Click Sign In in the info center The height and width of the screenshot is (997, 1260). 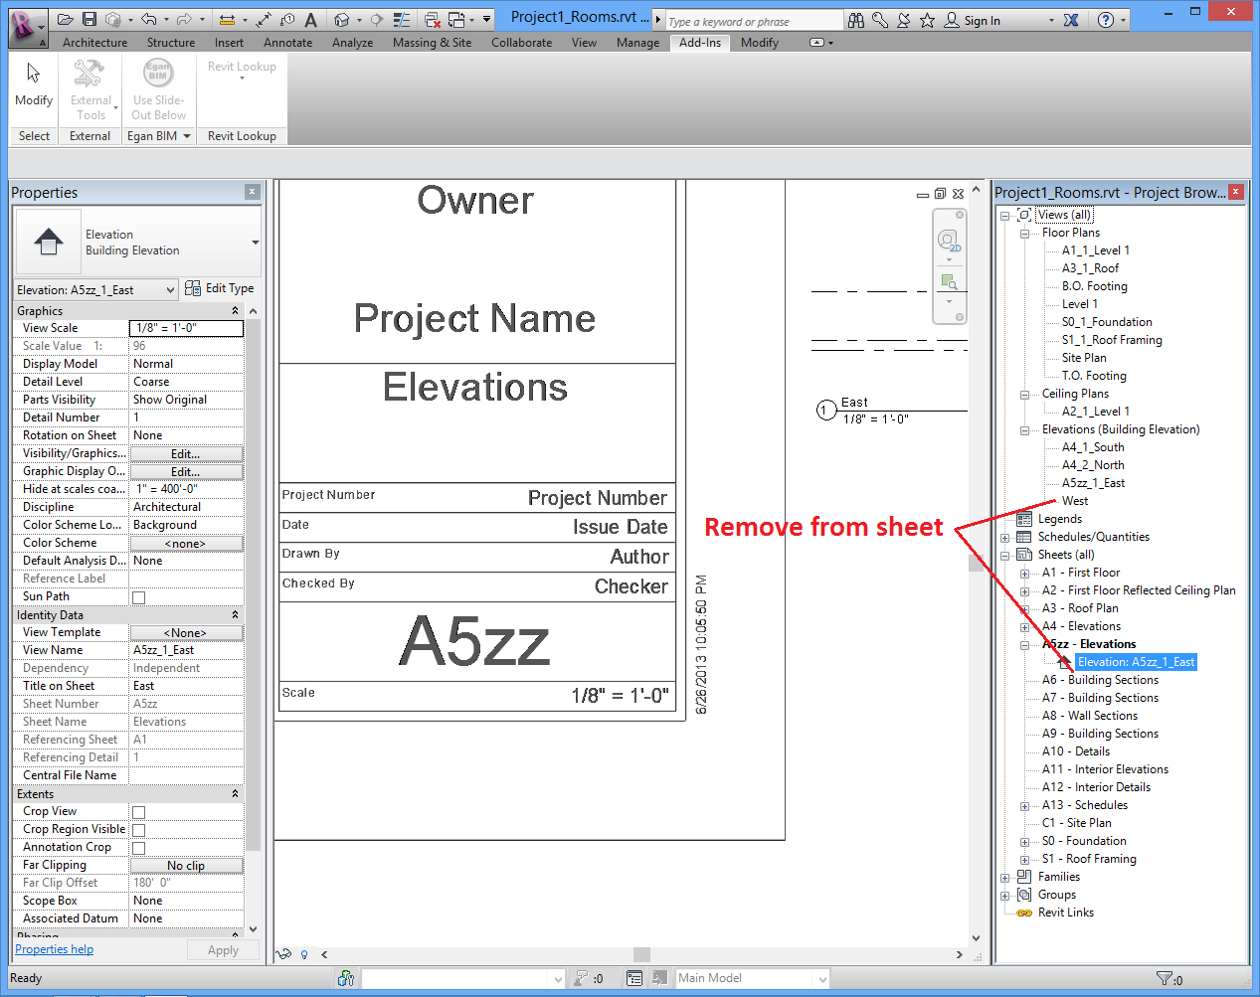click(x=982, y=20)
